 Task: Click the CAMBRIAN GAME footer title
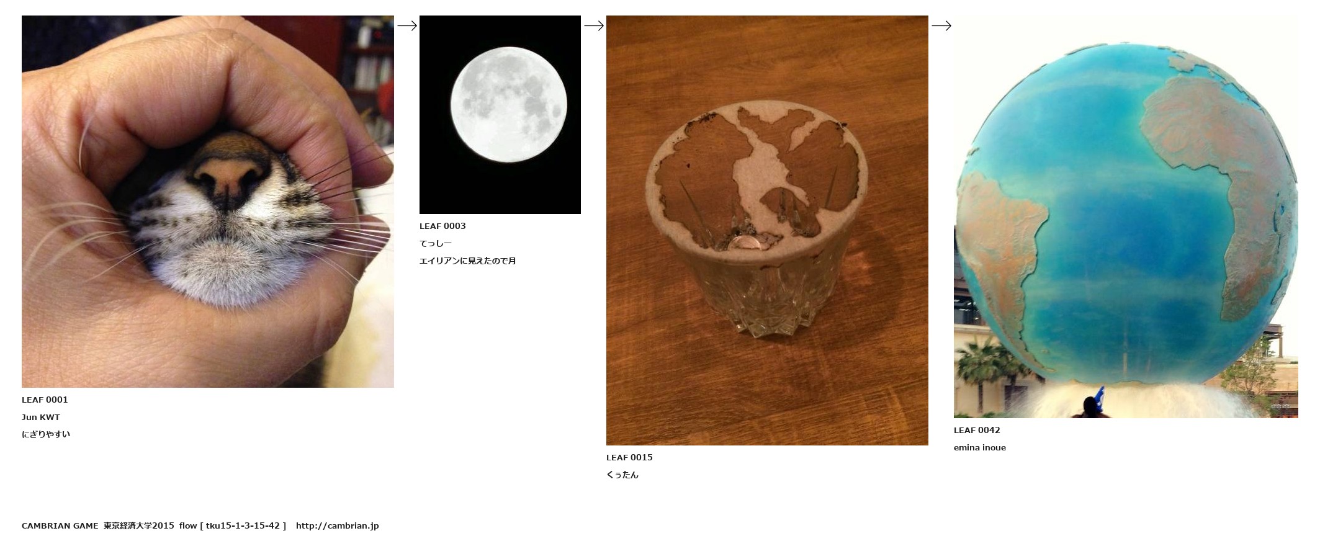click(60, 525)
